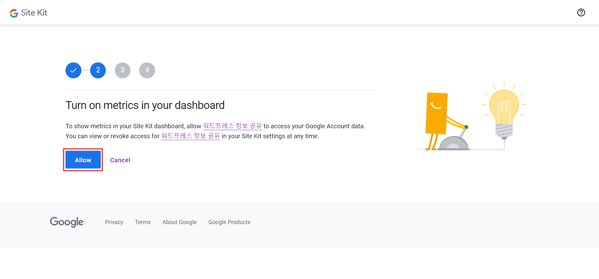This screenshot has height=279, width=599.
Task: Click the completed step checkmark circle
Action: click(73, 70)
